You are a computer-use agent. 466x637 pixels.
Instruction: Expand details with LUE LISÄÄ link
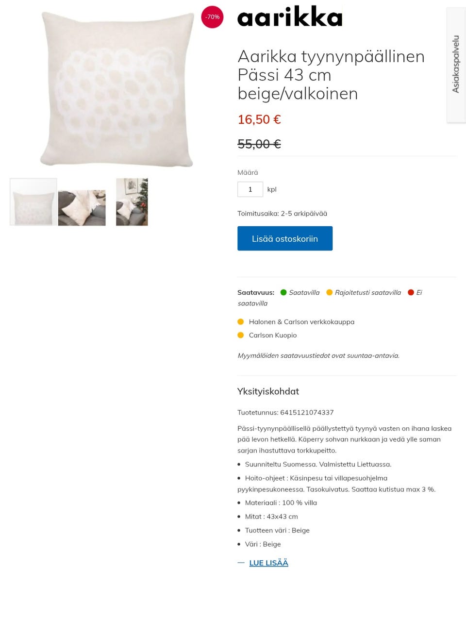pos(268,563)
